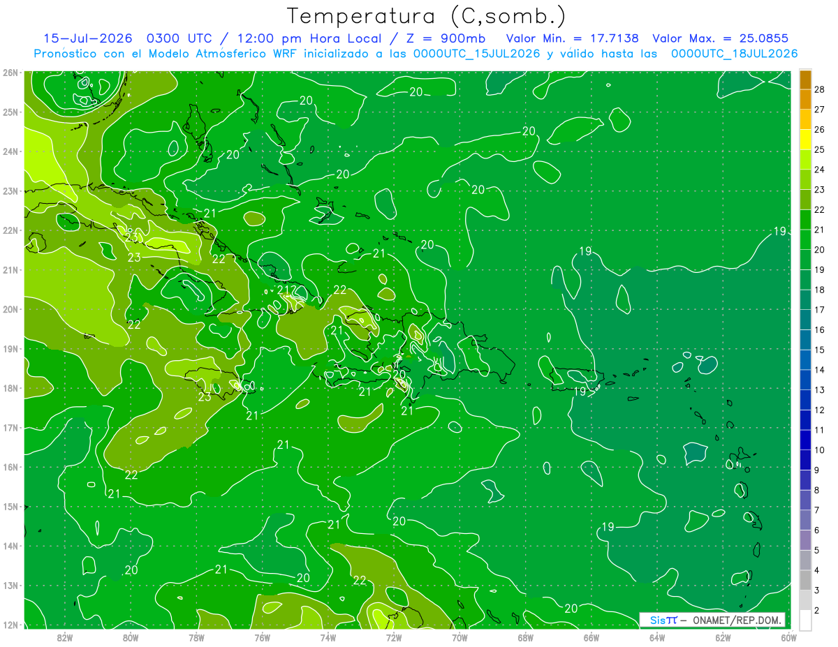This screenshot has height=647, width=838.
Task: Click the "74W" longitude axis label
Action: tap(328, 637)
